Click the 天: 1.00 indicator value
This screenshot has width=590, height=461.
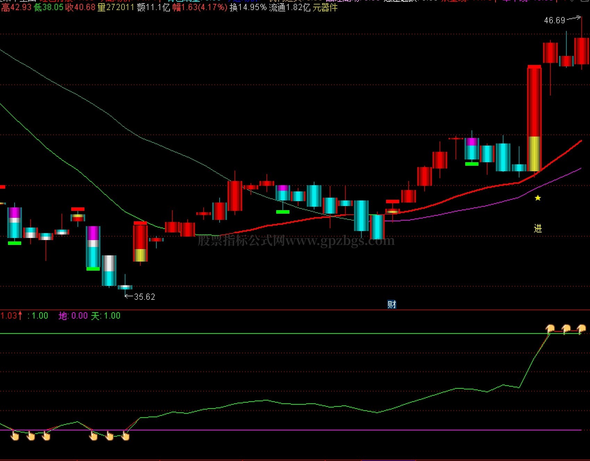pyautogui.click(x=106, y=316)
